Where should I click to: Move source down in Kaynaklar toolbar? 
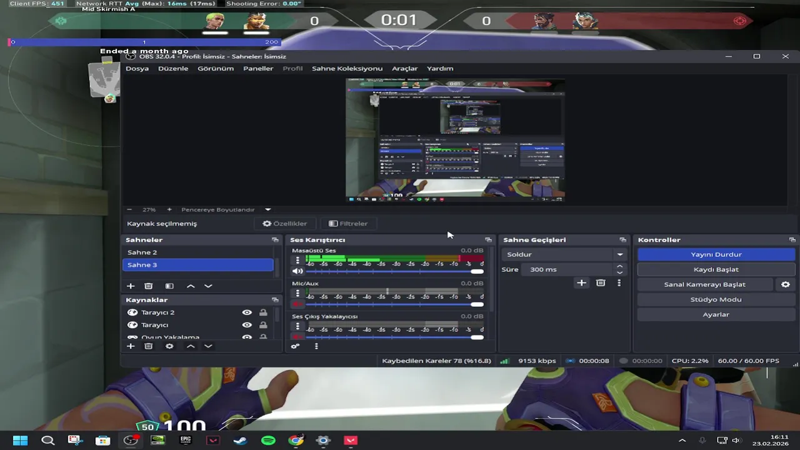(208, 346)
